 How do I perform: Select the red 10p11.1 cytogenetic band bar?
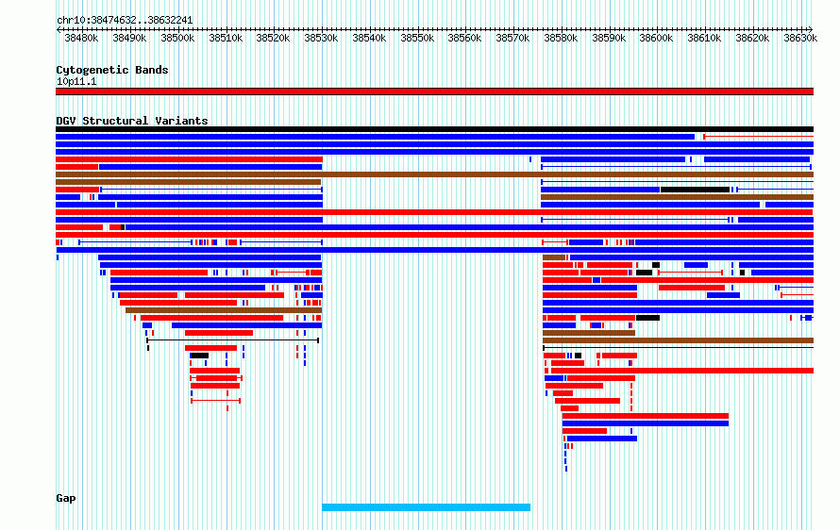click(x=434, y=91)
